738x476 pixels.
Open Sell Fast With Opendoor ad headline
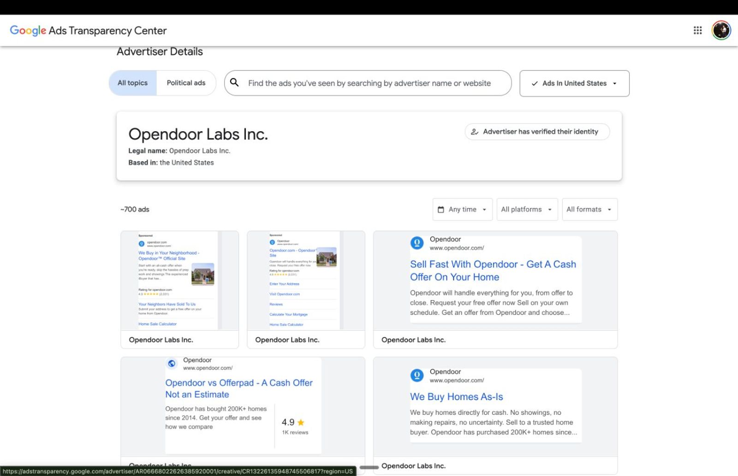(493, 271)
